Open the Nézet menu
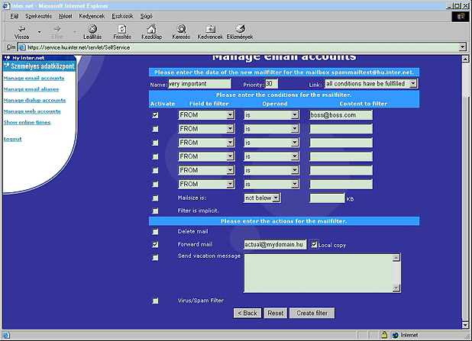Screen dimensions: 472x341 pos(66,16)
